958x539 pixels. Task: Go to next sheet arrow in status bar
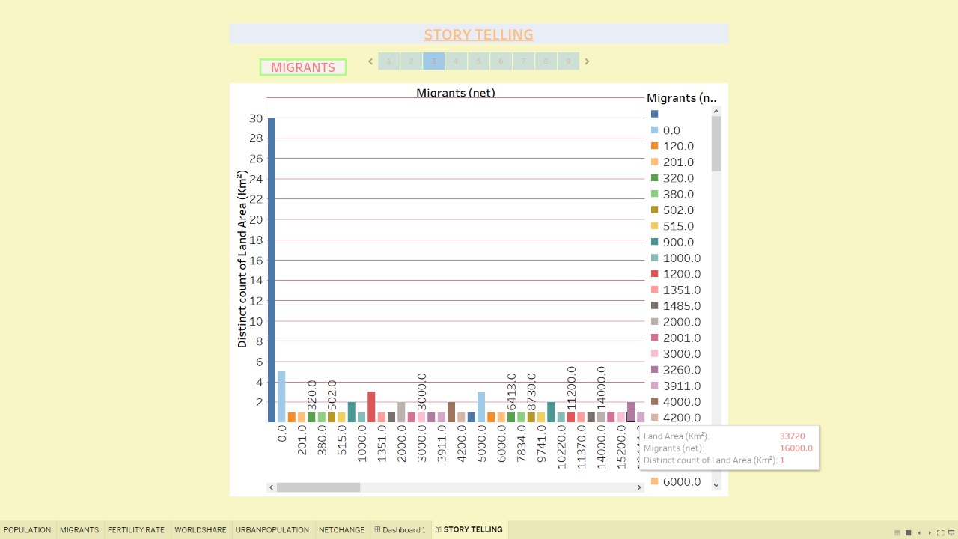click(930, 533)
